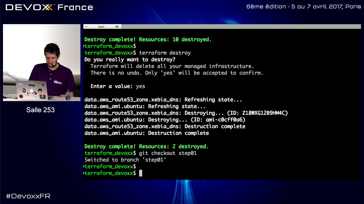
Task: Click the 'There is no undo' line
Action: tap(177, 73)
